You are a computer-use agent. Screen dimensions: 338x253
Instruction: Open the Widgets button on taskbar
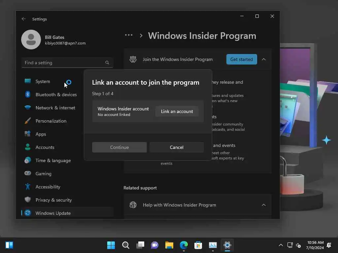9,245
